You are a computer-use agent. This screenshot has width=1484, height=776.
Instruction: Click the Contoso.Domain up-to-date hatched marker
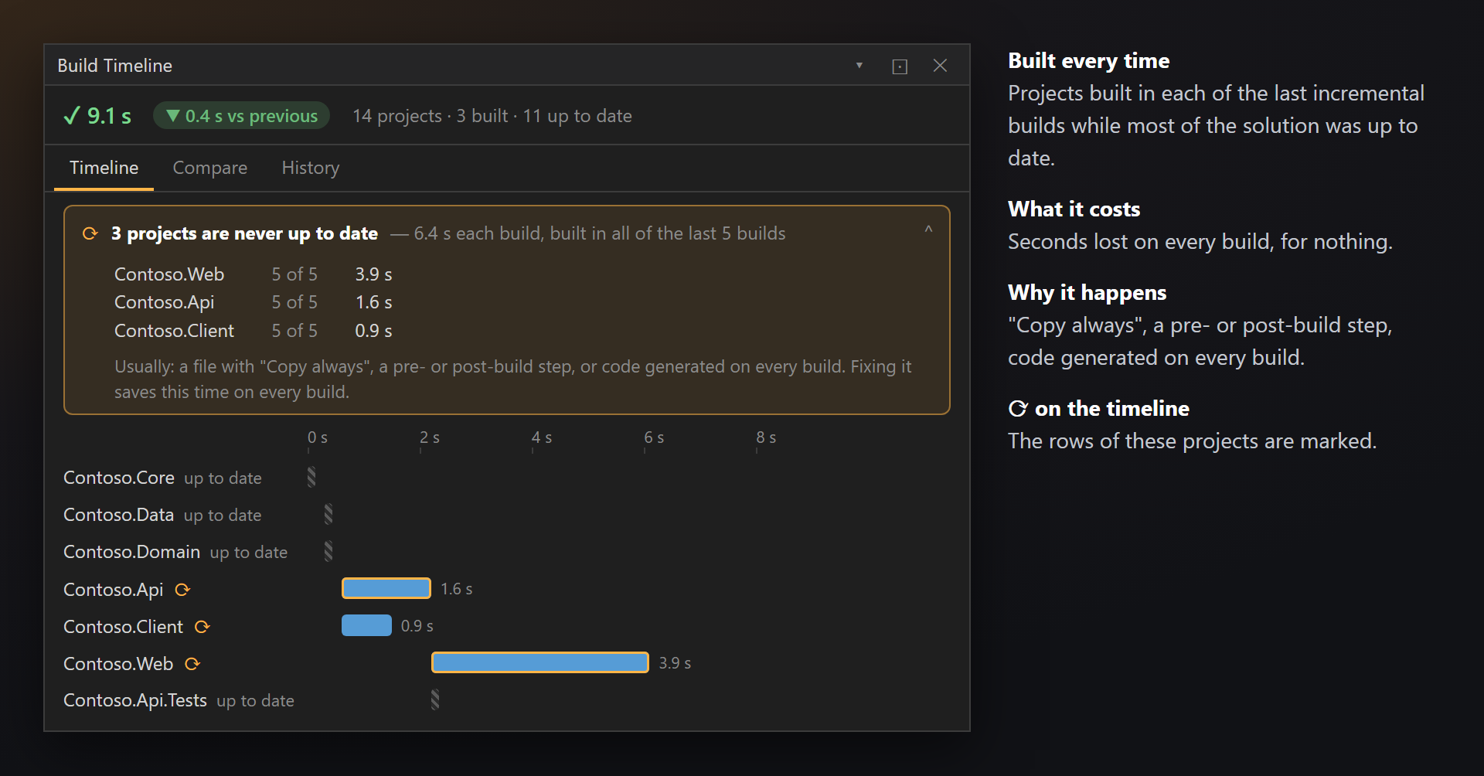point(328,551)
